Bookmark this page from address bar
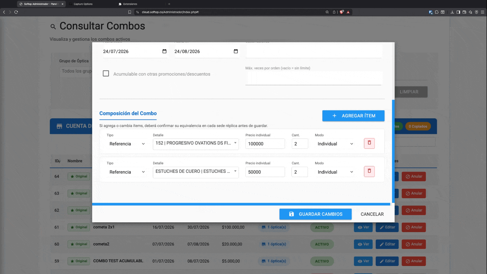The width and height of the screenshot is (487, 274). [x=130, y=12]
